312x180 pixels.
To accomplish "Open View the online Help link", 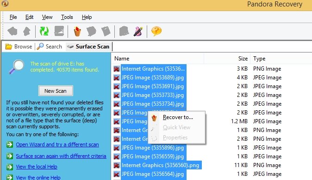I will coord(38,177).
